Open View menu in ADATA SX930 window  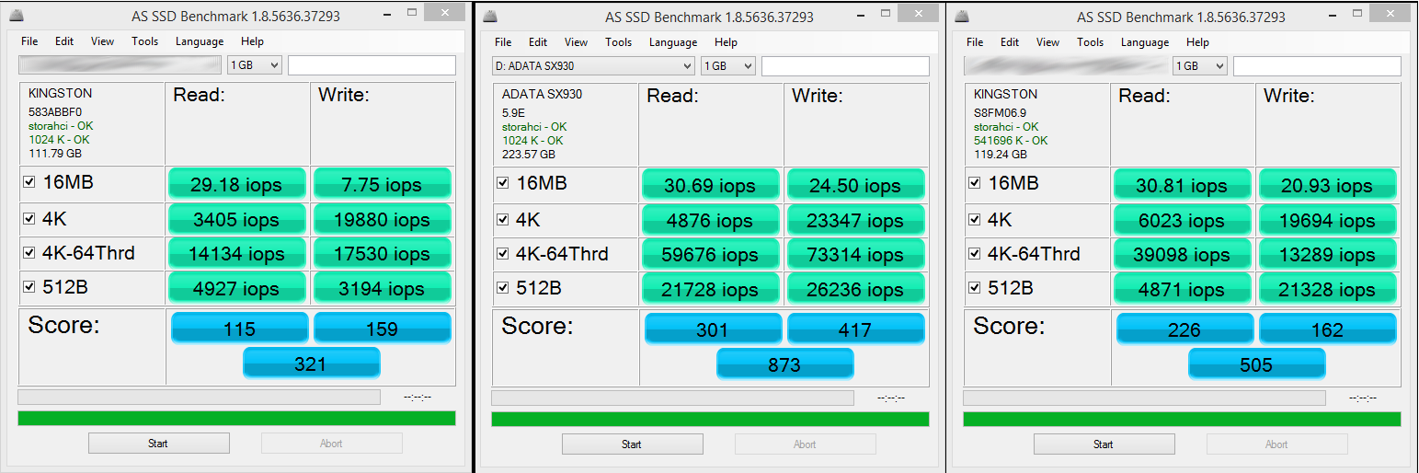point(576,41)
